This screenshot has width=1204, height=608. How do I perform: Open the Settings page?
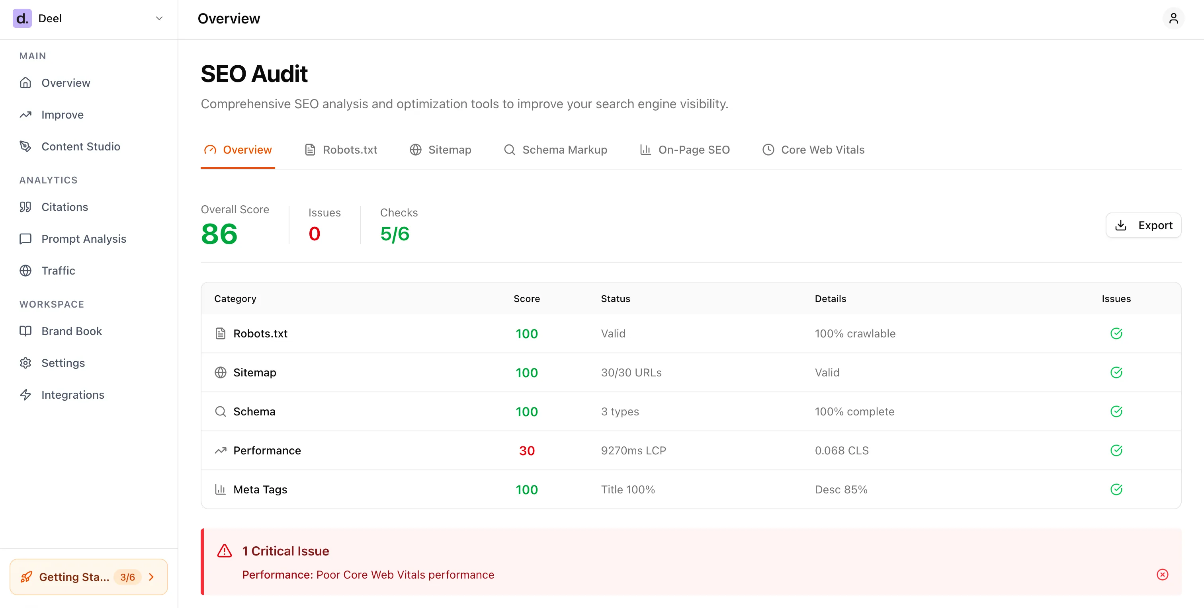click(x=63, y=363)
